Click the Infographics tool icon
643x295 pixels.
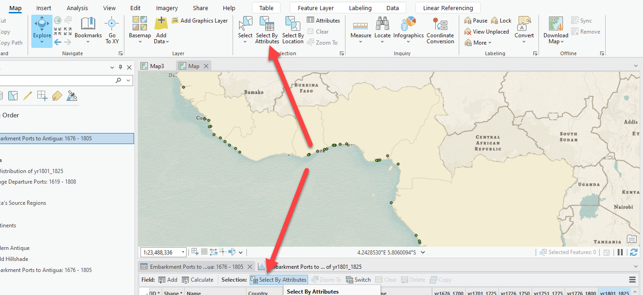click(408, 24)
